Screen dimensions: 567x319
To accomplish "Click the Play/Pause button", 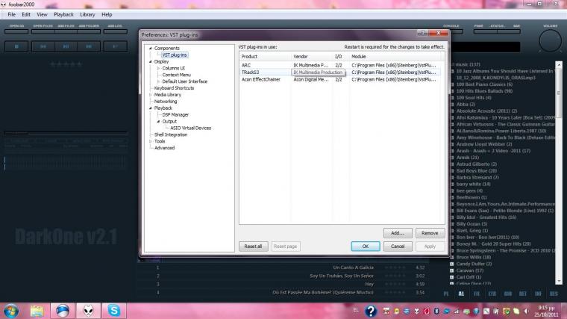I will 66,47.
